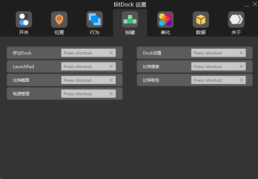The width and height of the screenshot is (258, 179).
Task: Focus the 呼出Dock shortcut input field
Action: click(x=88, y=53)
